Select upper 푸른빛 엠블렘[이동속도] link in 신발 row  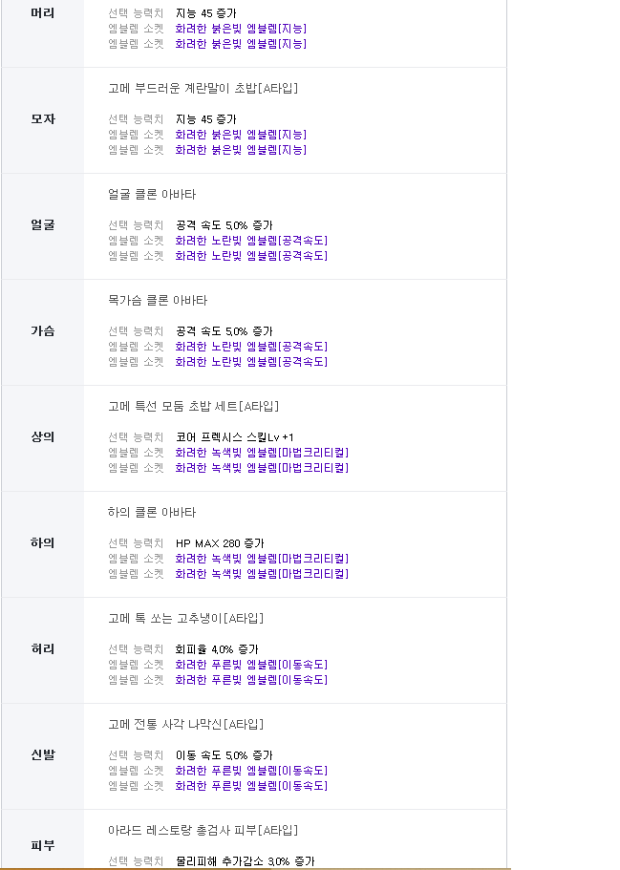click(x=251, y=770)
